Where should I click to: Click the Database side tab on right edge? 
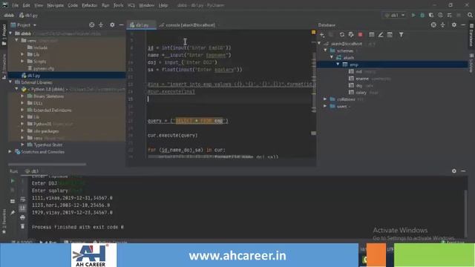point(471,35)
